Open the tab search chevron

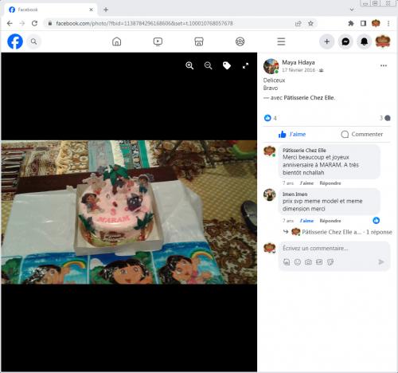click(x=352, y=10)
